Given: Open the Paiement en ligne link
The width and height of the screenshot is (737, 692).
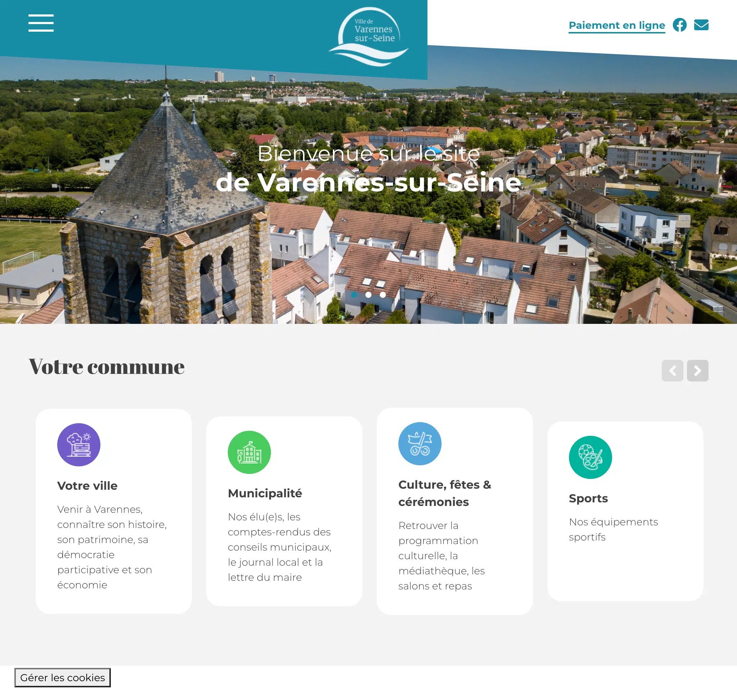Looking at the screenshot, I should click(617, 26).
